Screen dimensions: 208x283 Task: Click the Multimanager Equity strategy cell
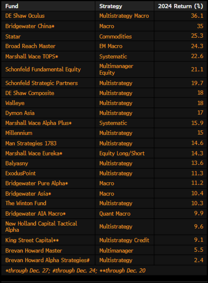click(125, 70)
